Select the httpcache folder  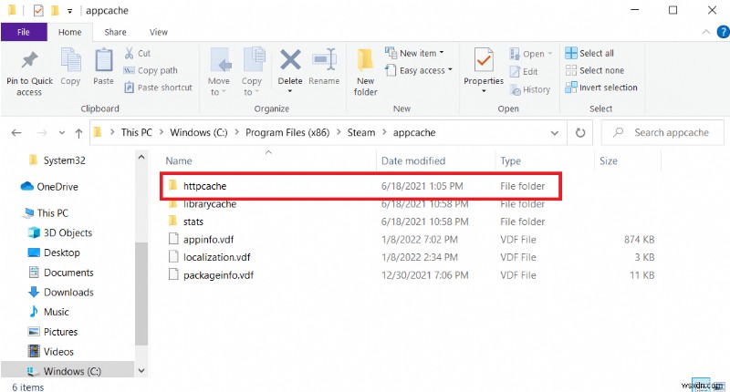[x=360, y=186]
